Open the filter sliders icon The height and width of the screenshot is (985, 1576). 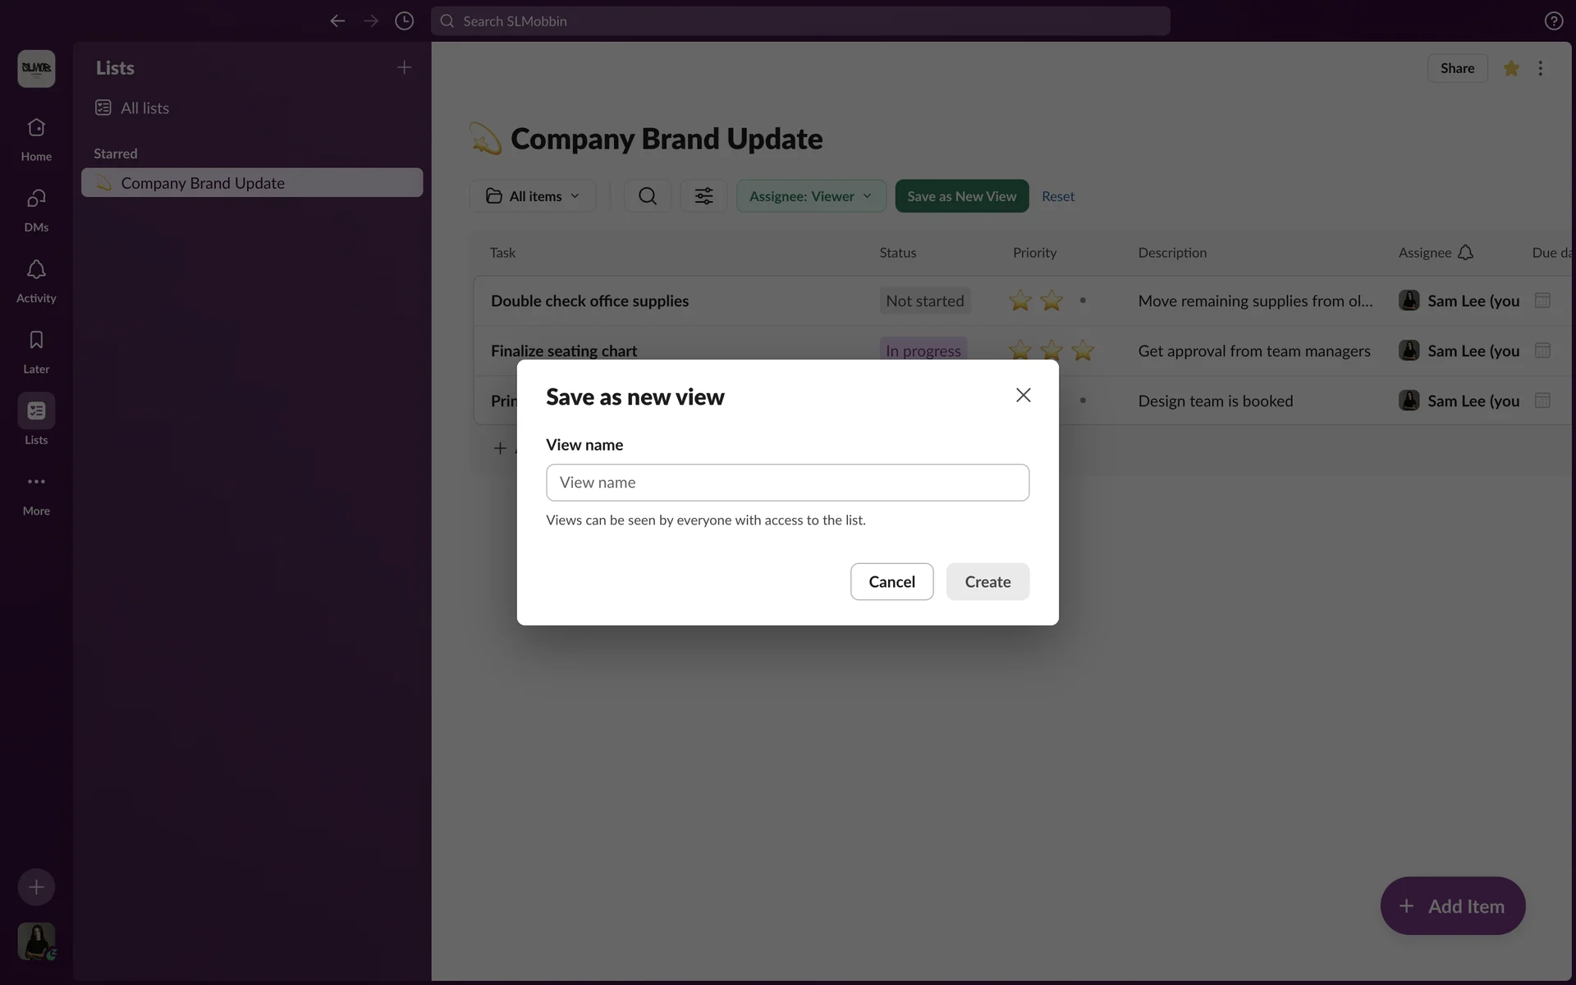click(703, 196)
